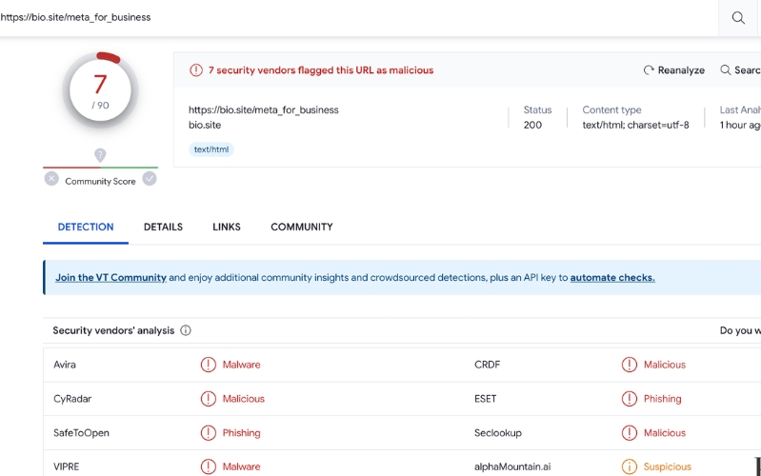Click the 7 security vendors flagged message
This screenshot has width=761, height=476.
coord(321,70)
